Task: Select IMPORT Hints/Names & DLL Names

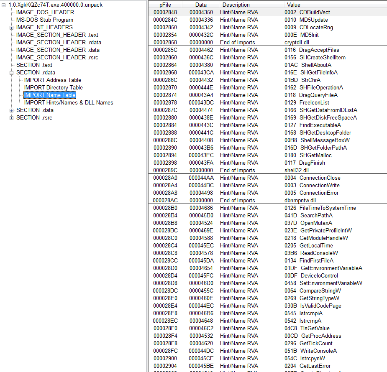Action: [68, 102]
